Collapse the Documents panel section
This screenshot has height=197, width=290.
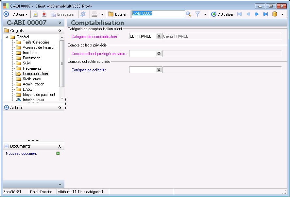(60, 146)
